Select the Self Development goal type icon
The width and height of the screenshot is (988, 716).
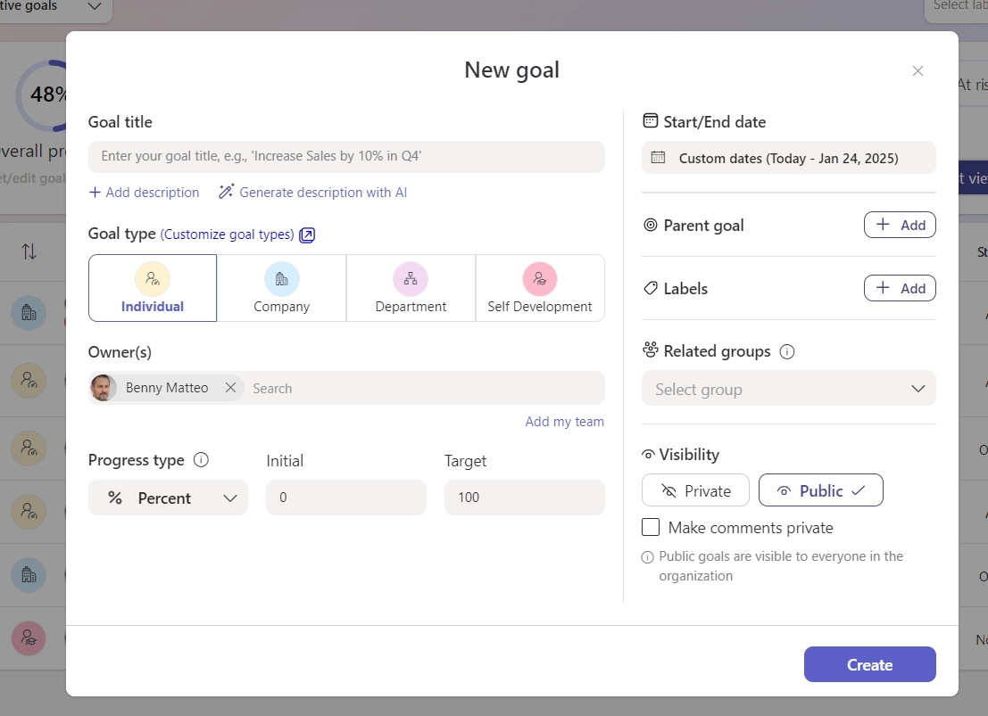click(x=540, y=277)
